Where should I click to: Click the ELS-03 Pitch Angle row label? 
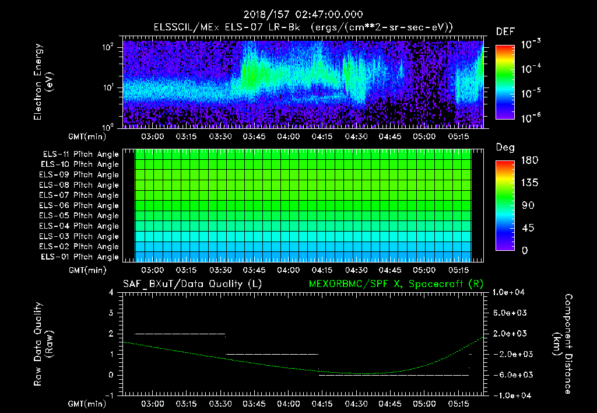79,236
